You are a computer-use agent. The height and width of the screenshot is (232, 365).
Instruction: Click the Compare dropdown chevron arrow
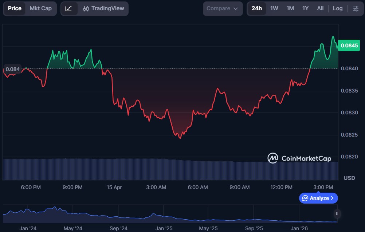(236, 8)
